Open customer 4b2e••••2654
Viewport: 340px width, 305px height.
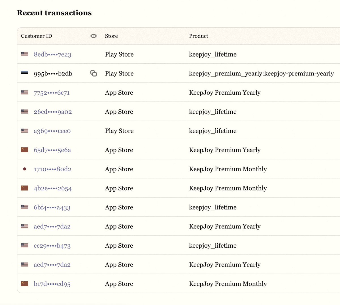pyautogui.click(x=53, y=188)
